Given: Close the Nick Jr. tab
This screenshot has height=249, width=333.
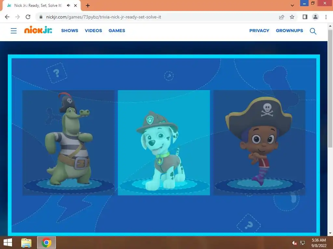Looking at the screenshot, I should pos(75,6).
